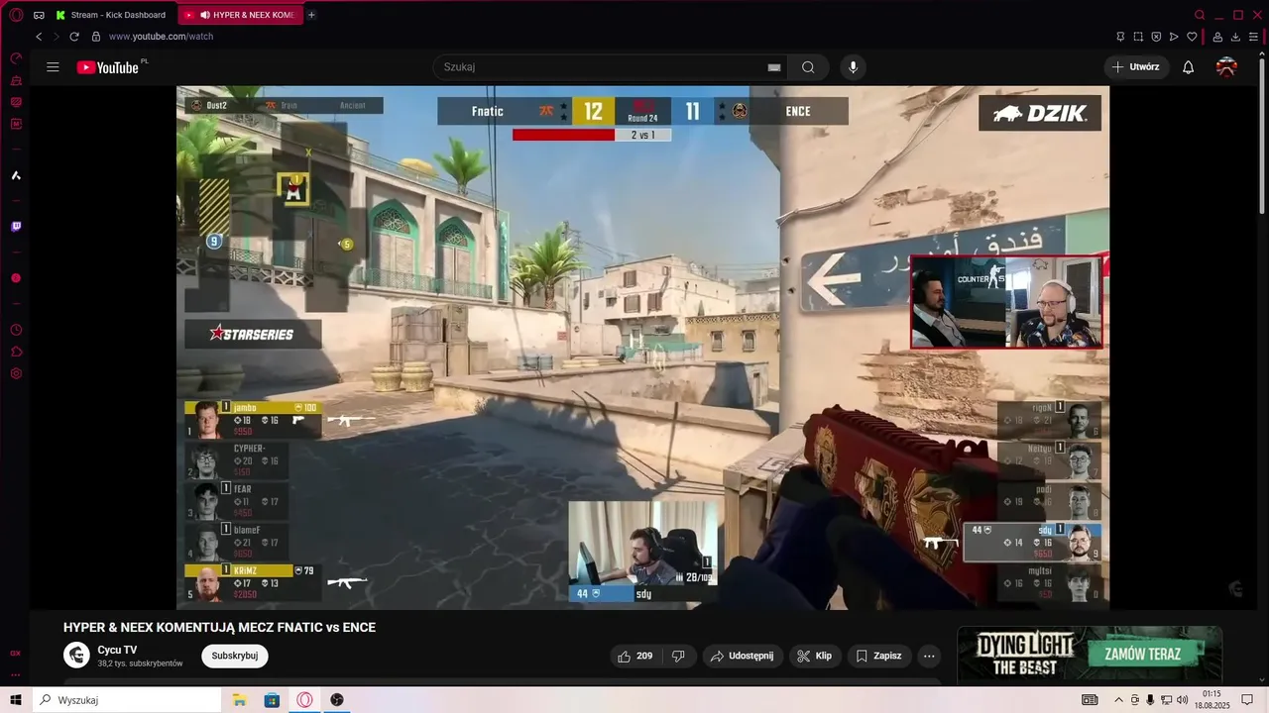Viewport: 1269px width, 713px height.
Task: Open ad blocker shield icon
Action: tap(1156, 37)
